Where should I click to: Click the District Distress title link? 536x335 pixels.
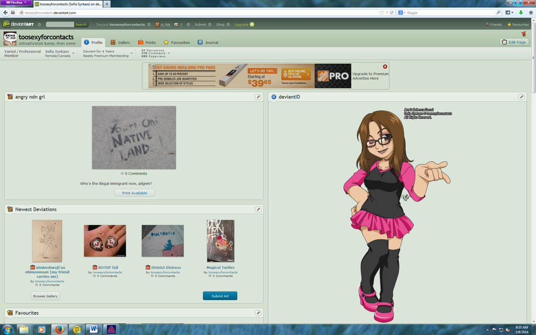tap(166, 267)
